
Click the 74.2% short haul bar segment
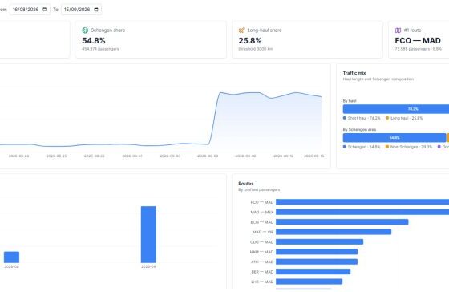(396, 109)
